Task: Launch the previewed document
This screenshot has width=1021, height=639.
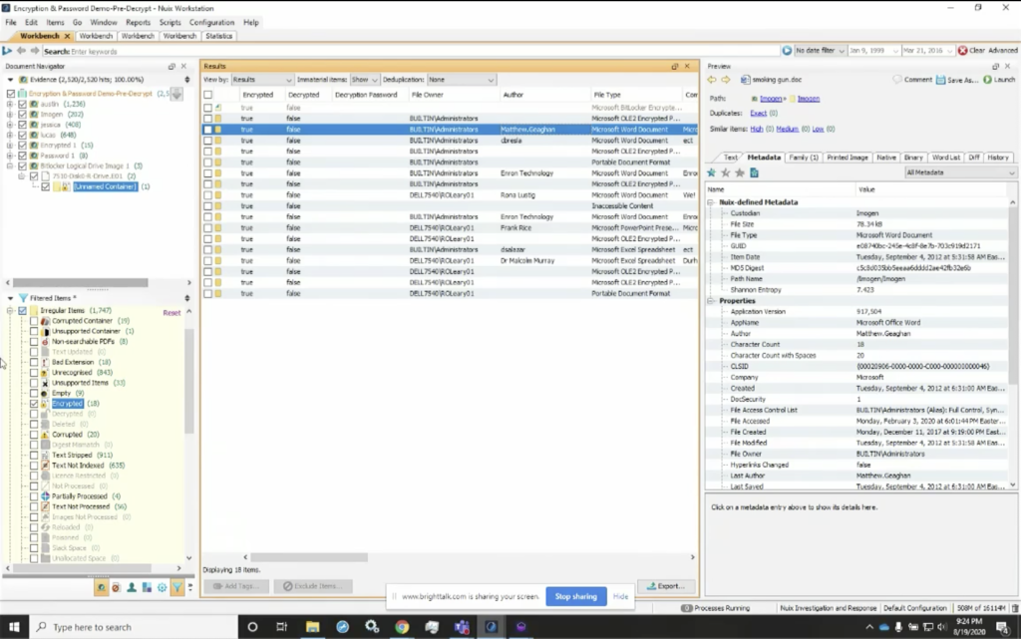Action: tap(999, 80)
